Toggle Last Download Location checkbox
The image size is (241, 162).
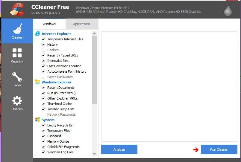click(x=43, y=66)
